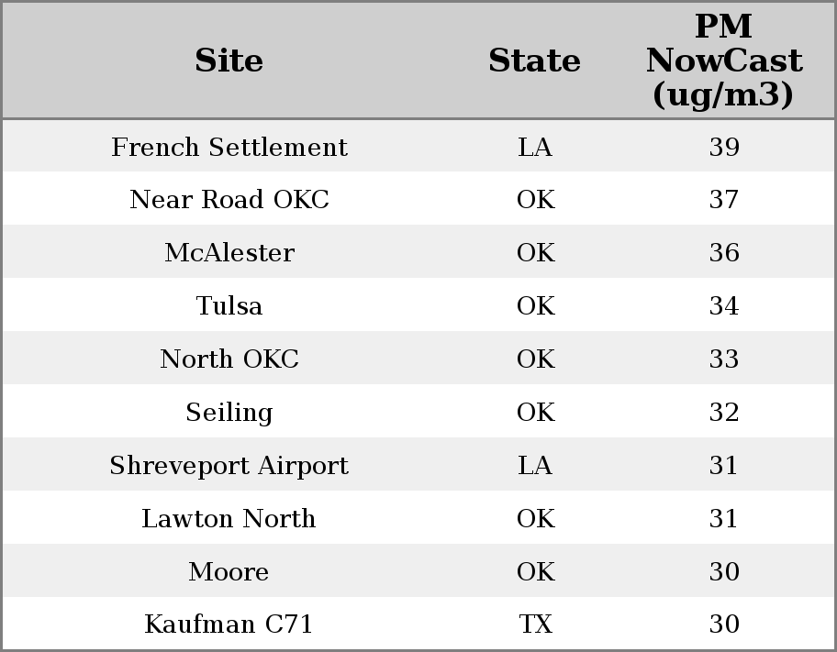This screenshot has height=652, width=837.
Task: Click the PM NowCast value 33
Action: (x=723, y=359)
